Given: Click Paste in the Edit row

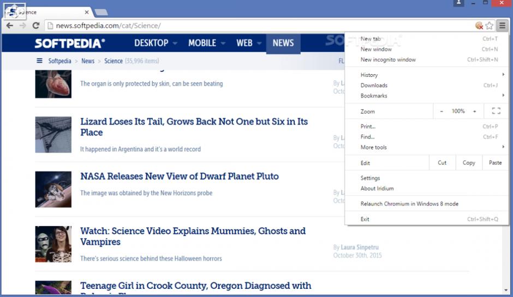Looking at the screenshot, I should (x=496, y=163).
